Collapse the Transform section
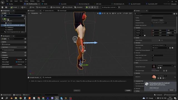 (x=135, y=28)
